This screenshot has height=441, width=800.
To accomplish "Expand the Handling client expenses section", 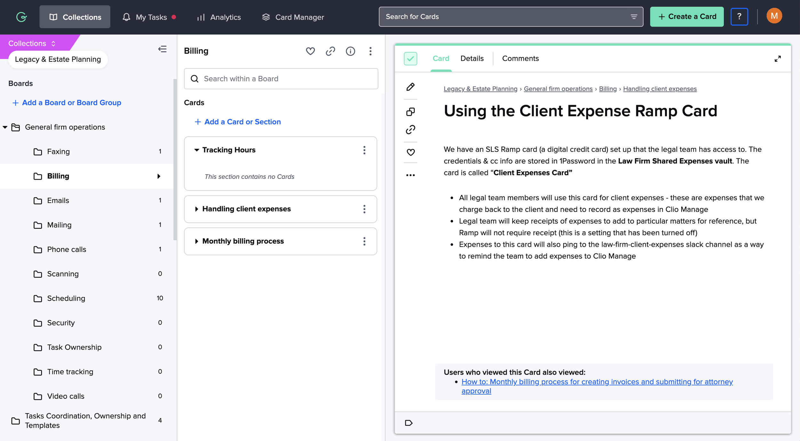I will pyautogui.click(x=197, y=209).
